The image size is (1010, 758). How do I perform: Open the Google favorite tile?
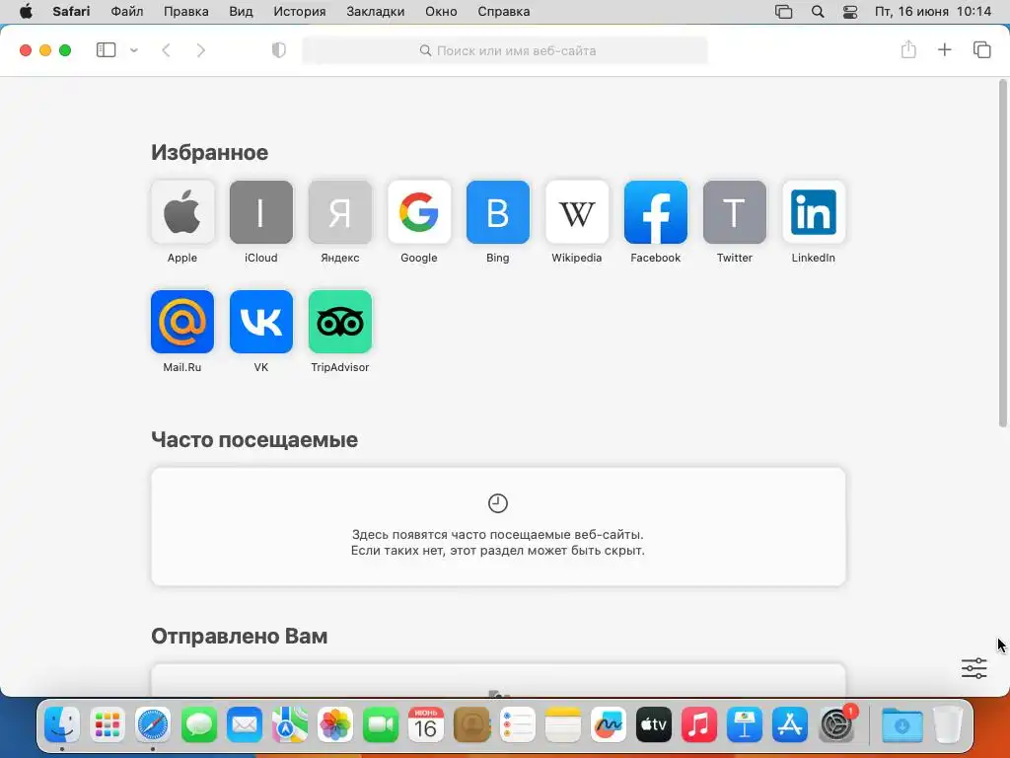(x=418, y=212)
